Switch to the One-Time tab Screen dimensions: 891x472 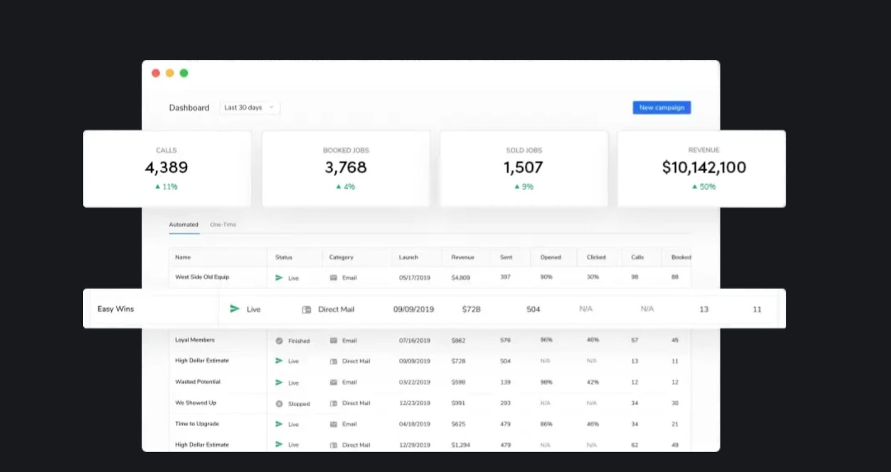223,224
